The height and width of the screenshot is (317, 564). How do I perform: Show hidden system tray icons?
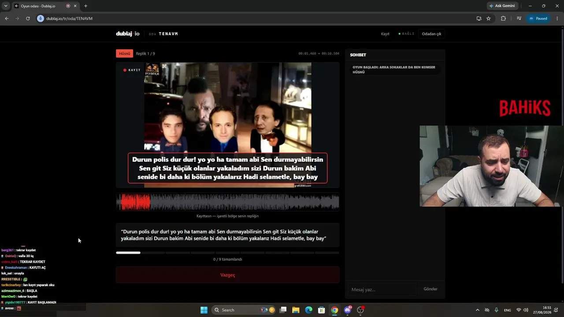click(x=477, y=310)
